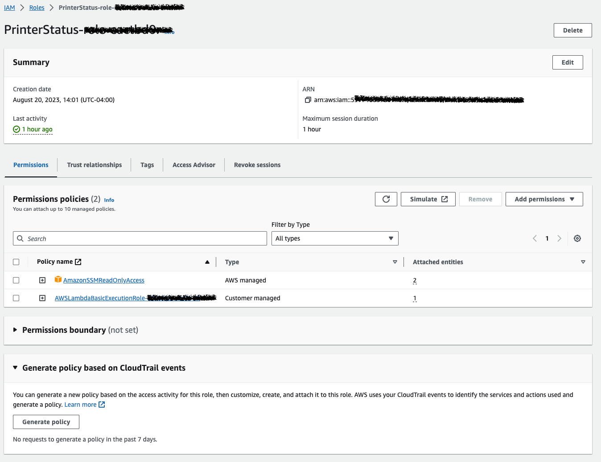Open the AWSLambdaBasicExecutionRole policy link

136,298
